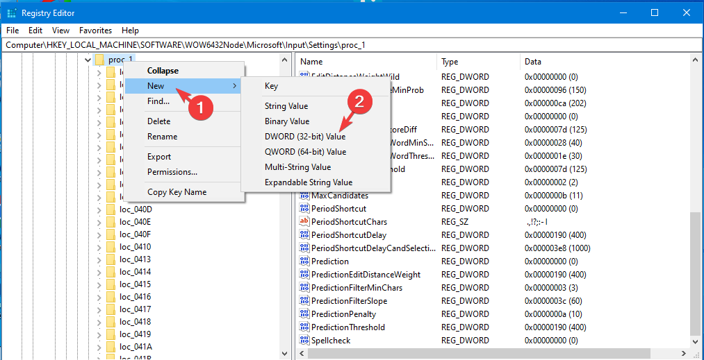Expand the loc_0415 key
The height and width of the screenshot is (360, 704).
point(99,284)
